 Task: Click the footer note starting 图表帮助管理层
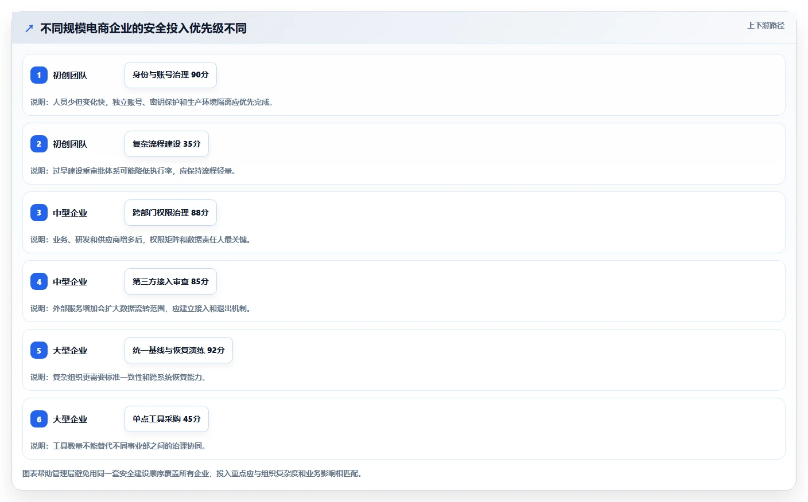pyautogui.click(x=194, y=473)
